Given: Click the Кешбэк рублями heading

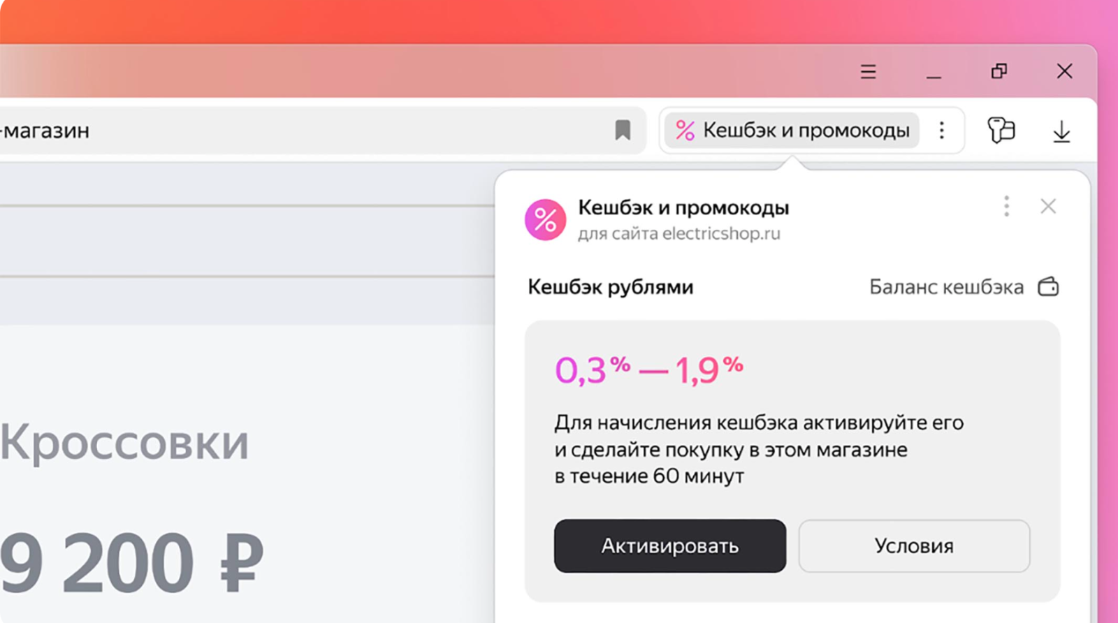Looking at the screenshot, I should pos(611,287).
